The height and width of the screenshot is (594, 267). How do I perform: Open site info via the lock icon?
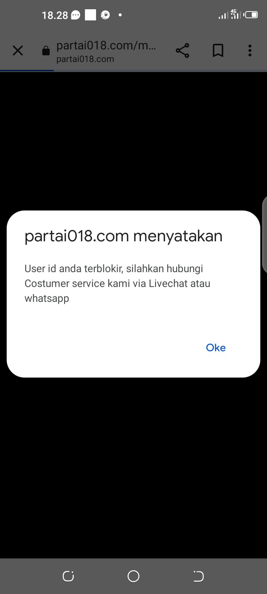coord(46,50)
